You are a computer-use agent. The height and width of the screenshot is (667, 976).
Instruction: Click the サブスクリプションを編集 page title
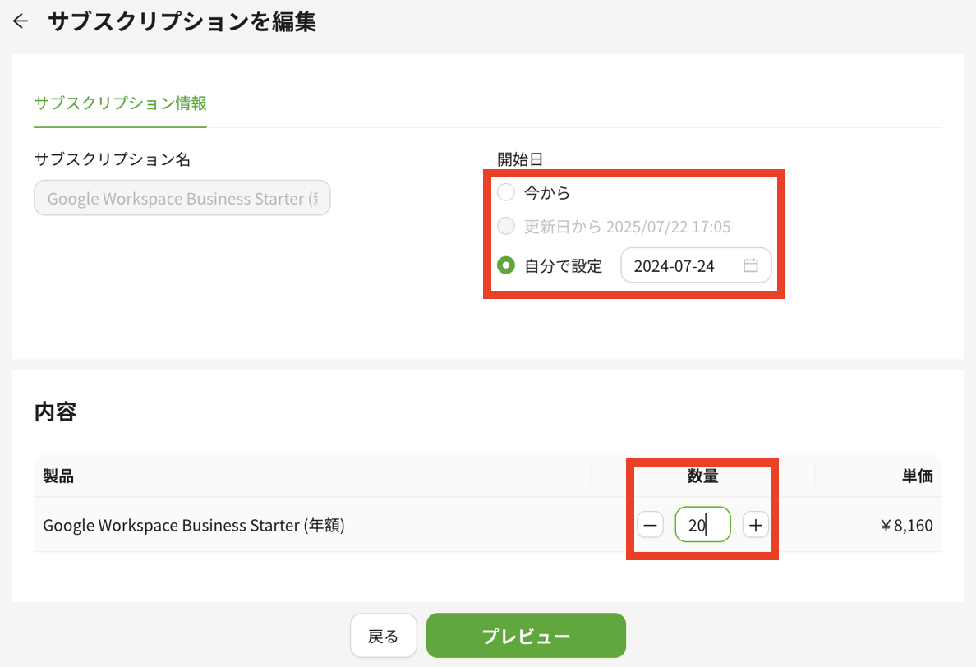[182, 22]
